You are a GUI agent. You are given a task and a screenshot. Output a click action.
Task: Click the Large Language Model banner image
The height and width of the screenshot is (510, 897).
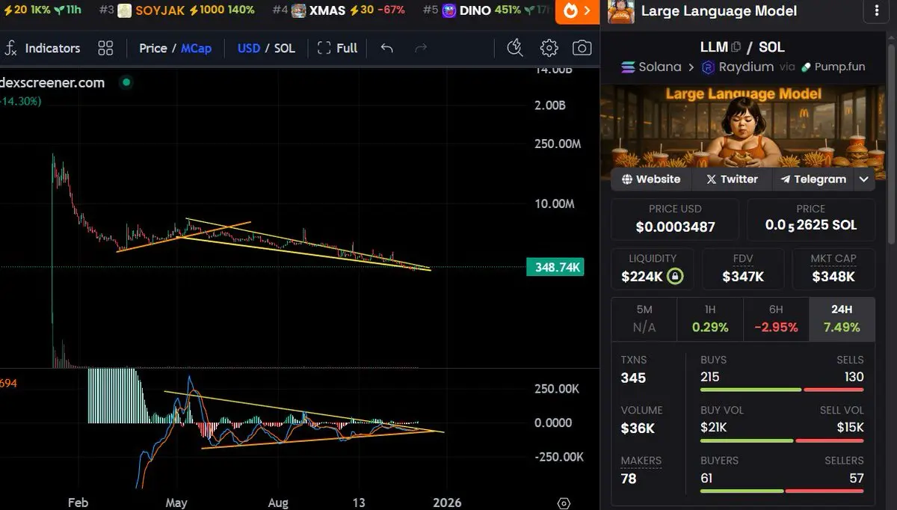point(743,126)
